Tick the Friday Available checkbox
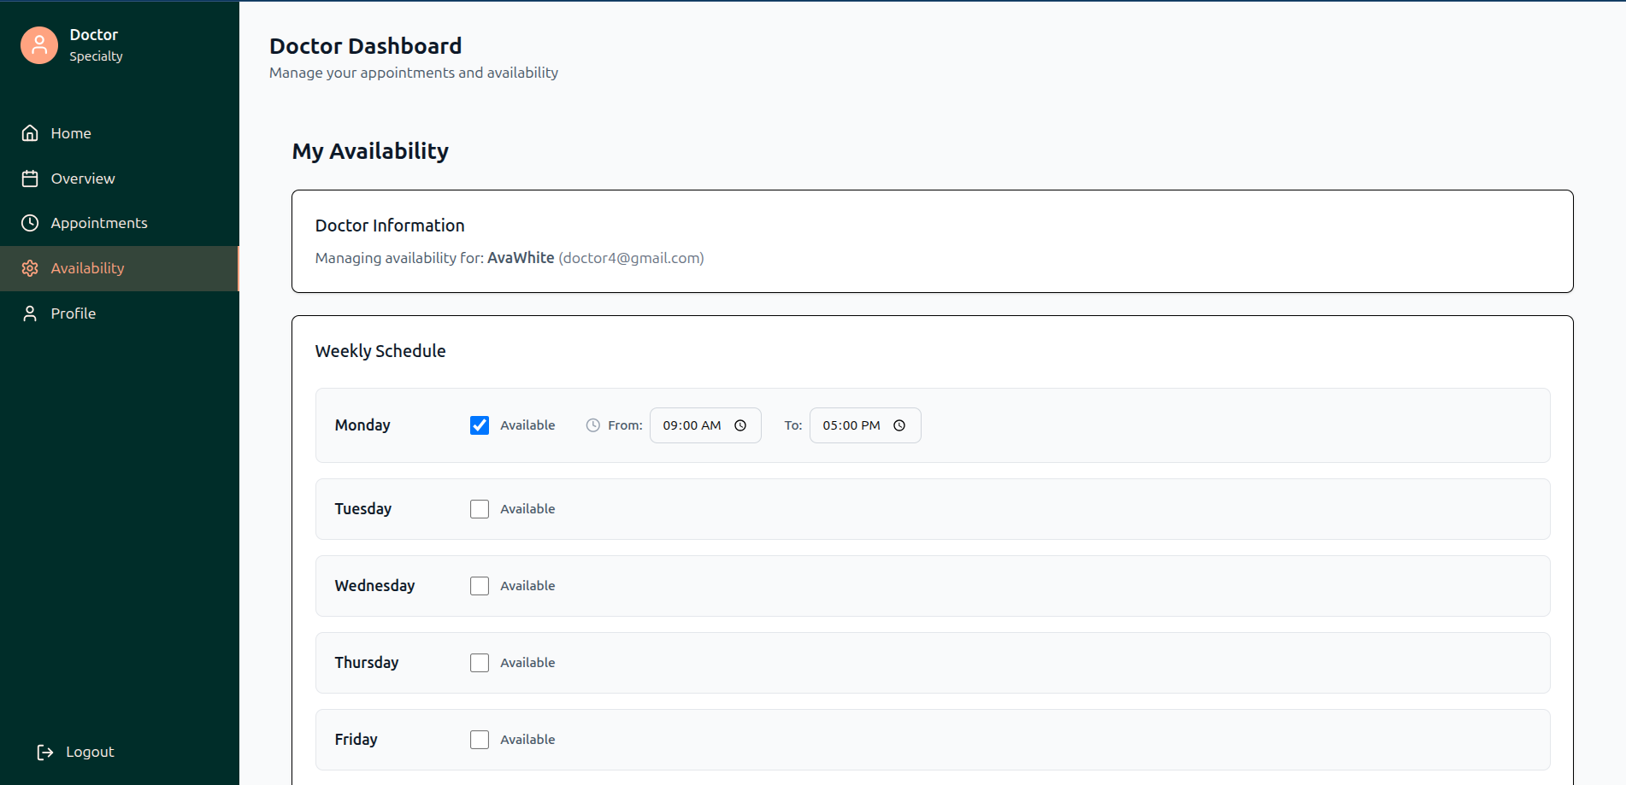Viewport: 1626px width, 785px height. point(480,740)
